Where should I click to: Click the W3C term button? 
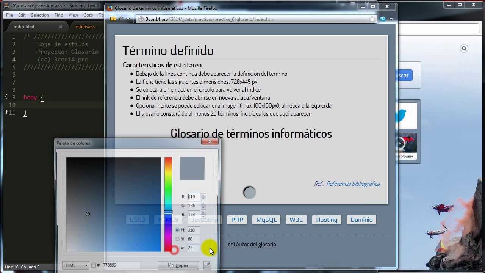click(x=296, y=220)
